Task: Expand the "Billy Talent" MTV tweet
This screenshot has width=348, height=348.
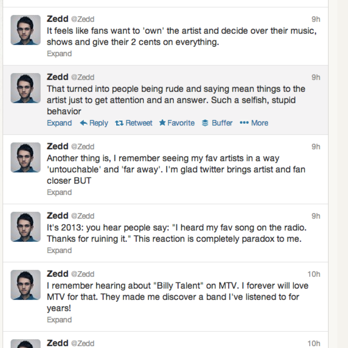Action: [59, 320]
